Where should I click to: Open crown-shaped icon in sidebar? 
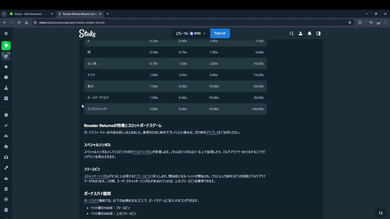tap(6, 178)
